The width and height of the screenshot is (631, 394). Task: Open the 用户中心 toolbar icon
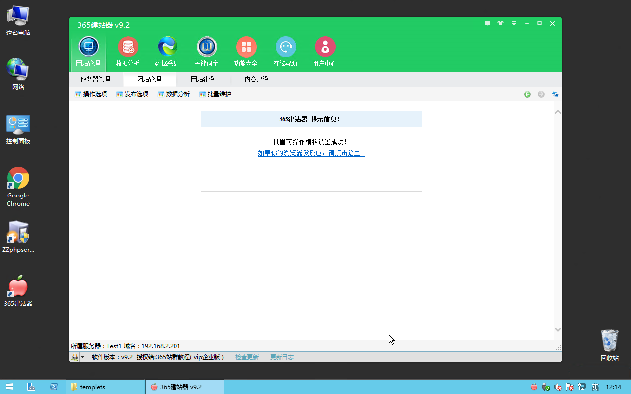point(325,52)
